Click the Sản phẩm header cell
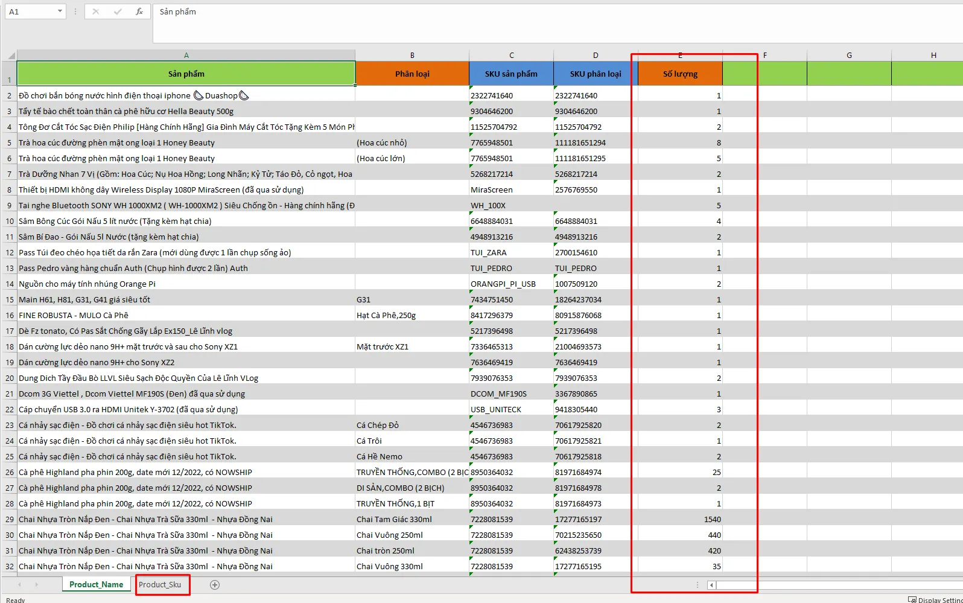The image size is (963, 603). click(x=186, y=74)
